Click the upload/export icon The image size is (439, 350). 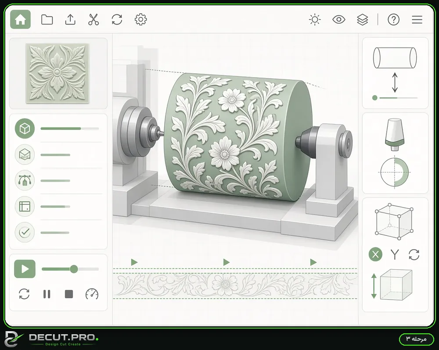pos(70,20)
